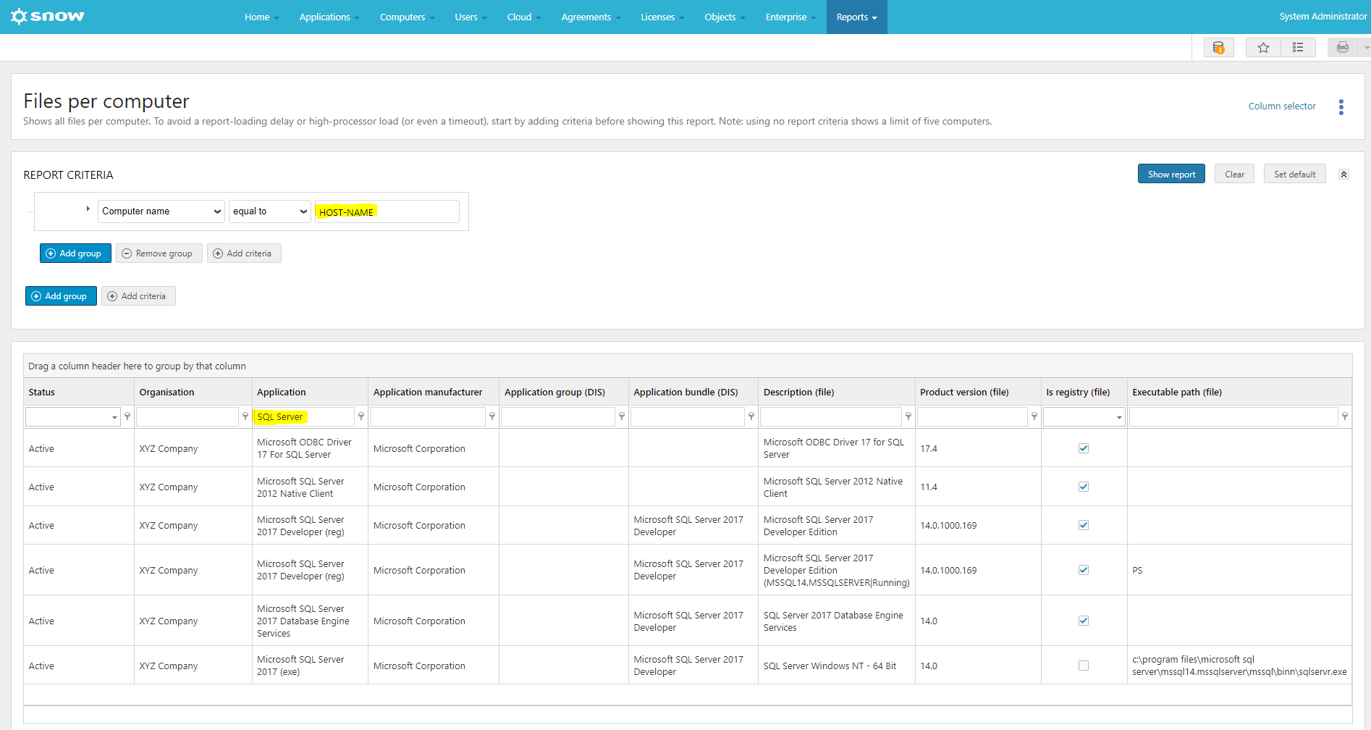Screen dimensions: 1371x730
Task: Click the Application column filter field with SQL Server
Action: (x=304, y=416)
